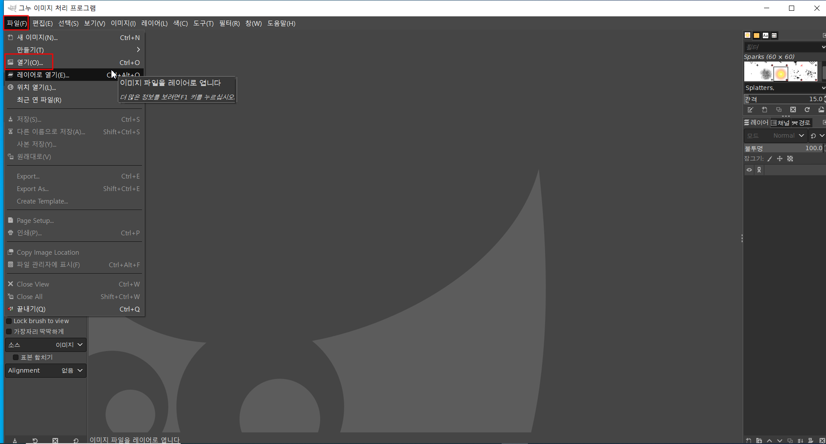This screenshot has width=826, height=444.
Task: Click the Add layer mask icon
Action: pos(811,441)
